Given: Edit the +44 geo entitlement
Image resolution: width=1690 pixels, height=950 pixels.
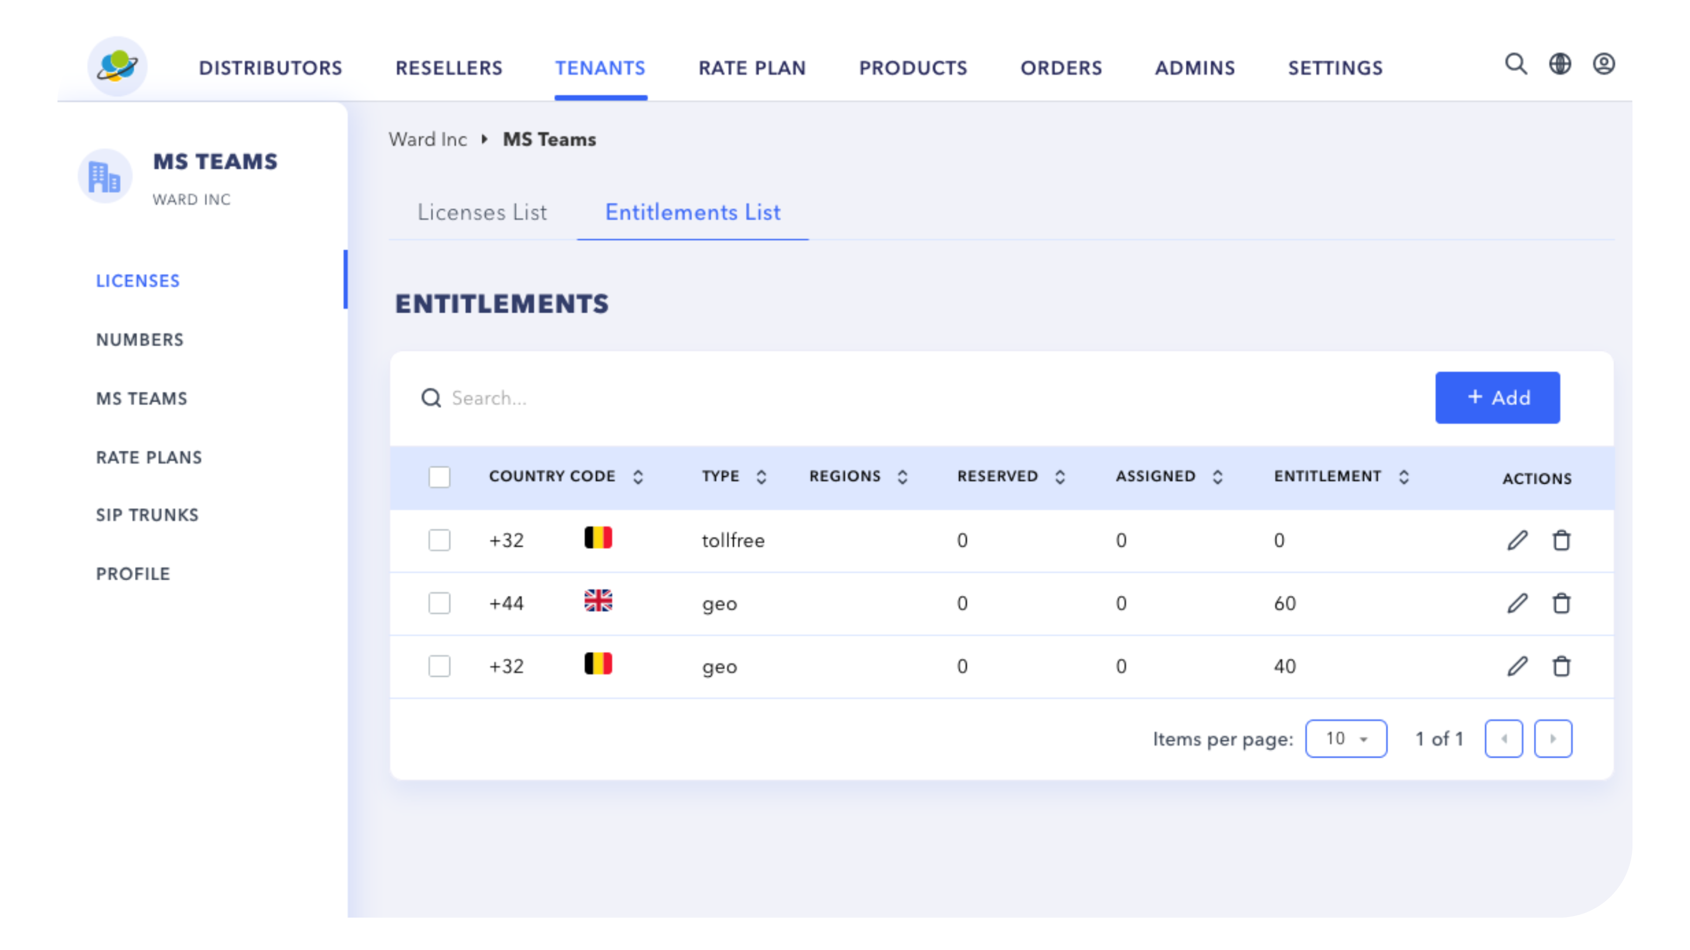Looking at the screenshot, I should tap(1517, 603).
